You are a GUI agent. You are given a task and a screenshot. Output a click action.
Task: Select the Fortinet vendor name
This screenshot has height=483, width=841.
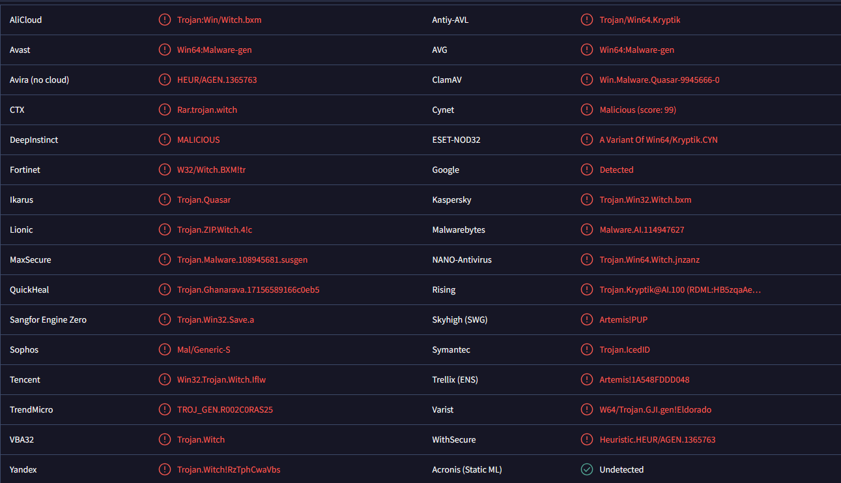(x=25, y=169)
